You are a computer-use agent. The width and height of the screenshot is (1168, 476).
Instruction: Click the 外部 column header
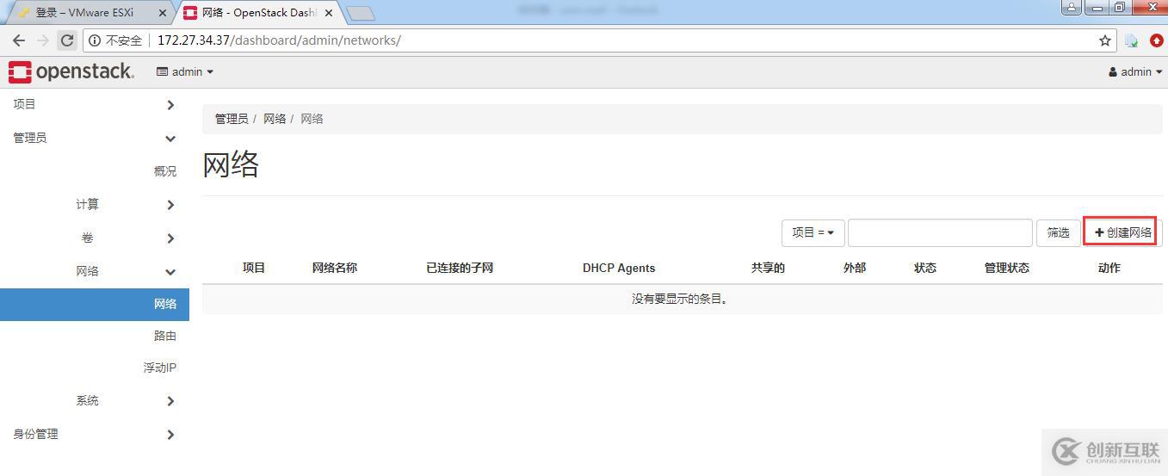tap(855, 268)
